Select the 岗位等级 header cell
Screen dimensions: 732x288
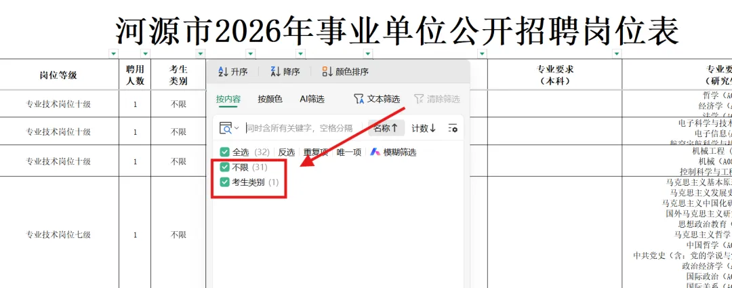[59, 75]
